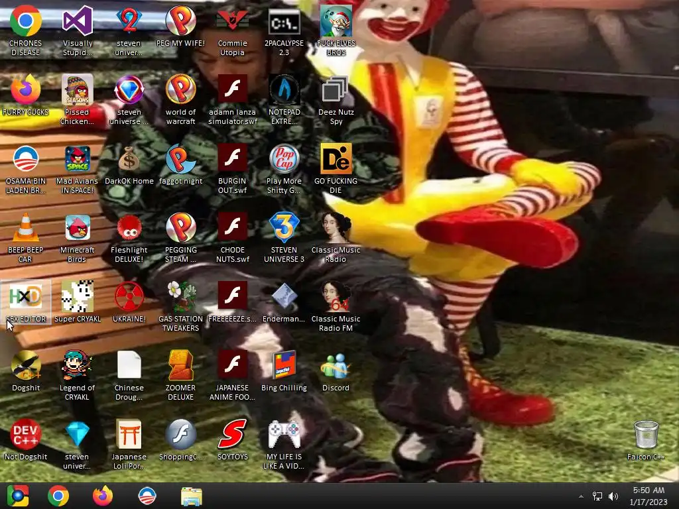This screenshot has width=679, height=509.
Task: Open the Go...DIE yellow De icon
Action: click(336, 158)
